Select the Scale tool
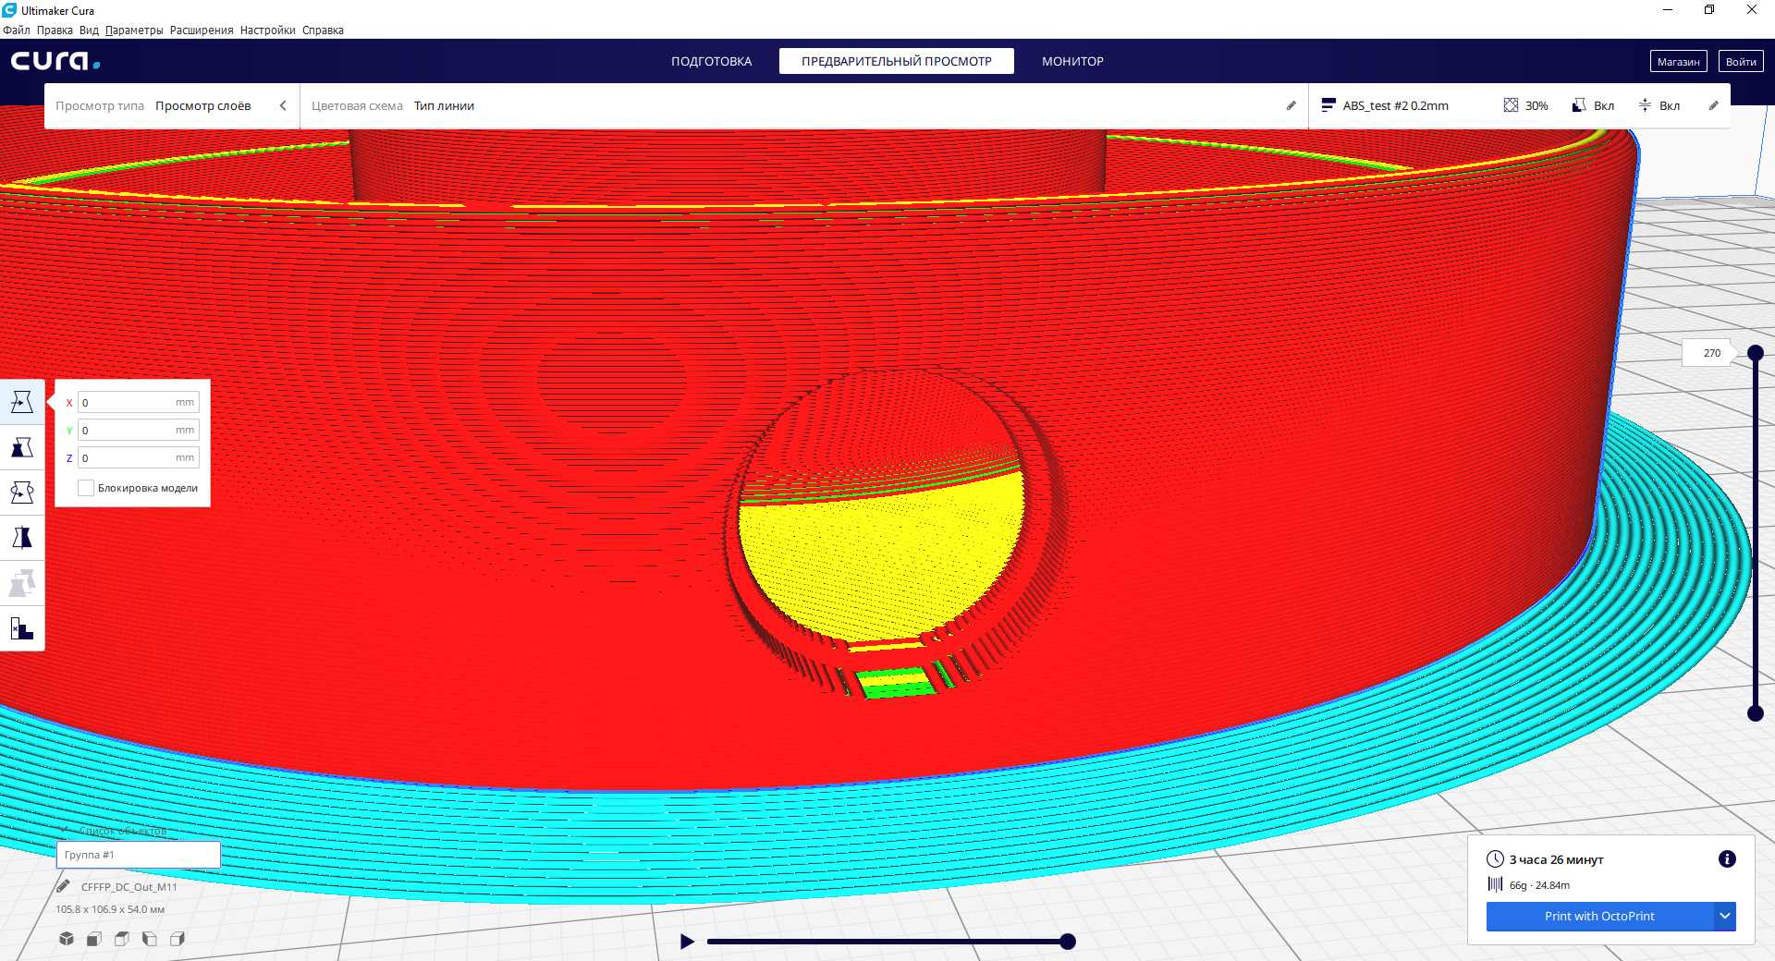The image size is (1775, 961). 22,447
